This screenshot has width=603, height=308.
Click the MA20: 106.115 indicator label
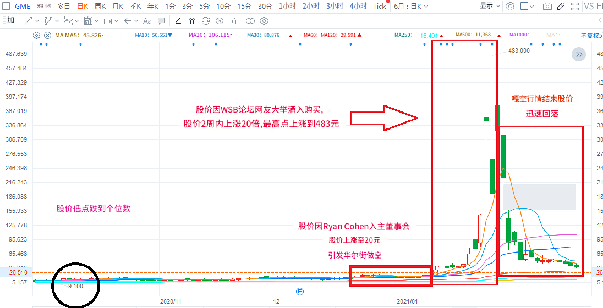210,35
